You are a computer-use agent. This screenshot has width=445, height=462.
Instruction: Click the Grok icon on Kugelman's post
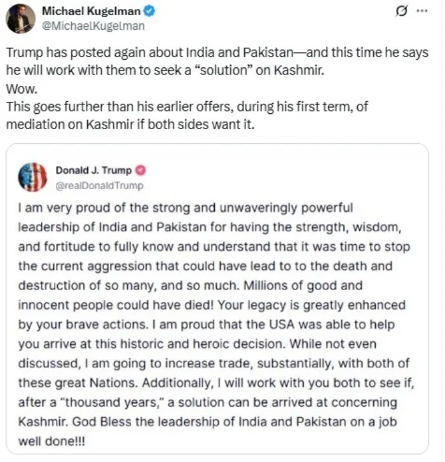pos(400,13)
